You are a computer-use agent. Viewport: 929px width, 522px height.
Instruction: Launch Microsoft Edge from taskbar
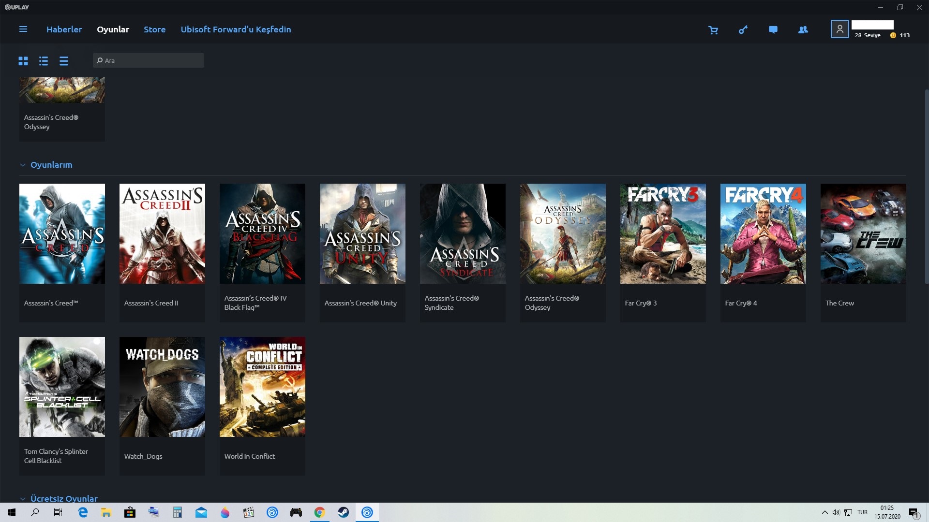pyautogui.click(x=83, y=512)
